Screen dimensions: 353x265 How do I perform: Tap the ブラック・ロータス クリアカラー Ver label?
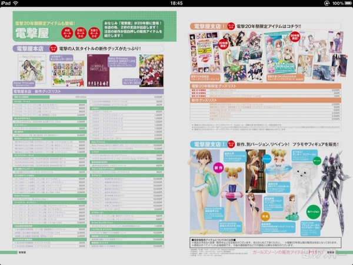point(311,229)
